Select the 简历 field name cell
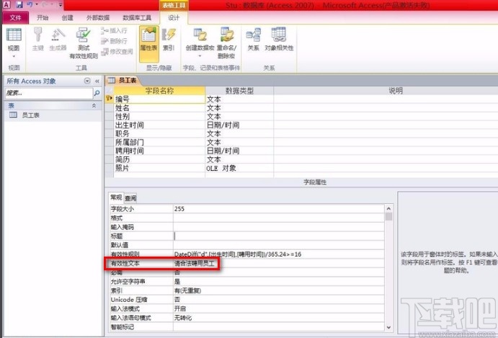498x338 pixels. pos(159,159)
